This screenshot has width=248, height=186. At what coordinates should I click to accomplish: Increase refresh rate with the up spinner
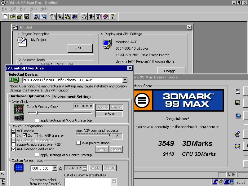[85, 166]
